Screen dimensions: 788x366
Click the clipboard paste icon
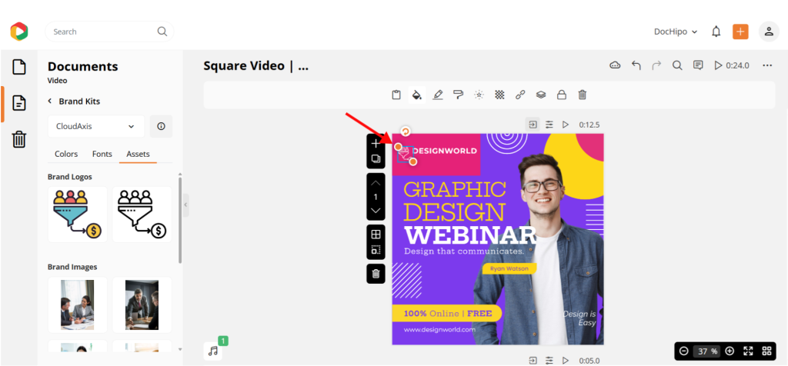[396, 95]
